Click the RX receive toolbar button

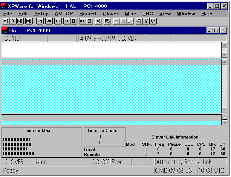coord(82,21)
